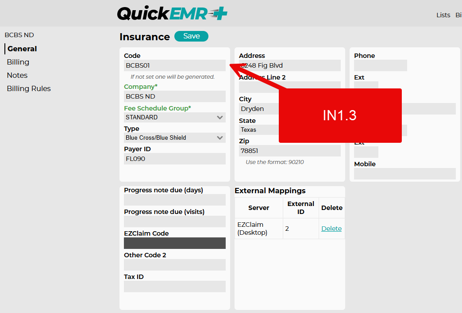Viewport: 462px width, 313px height.
Task: Click the Progress note due (days) field
Action: coord(175,200)
